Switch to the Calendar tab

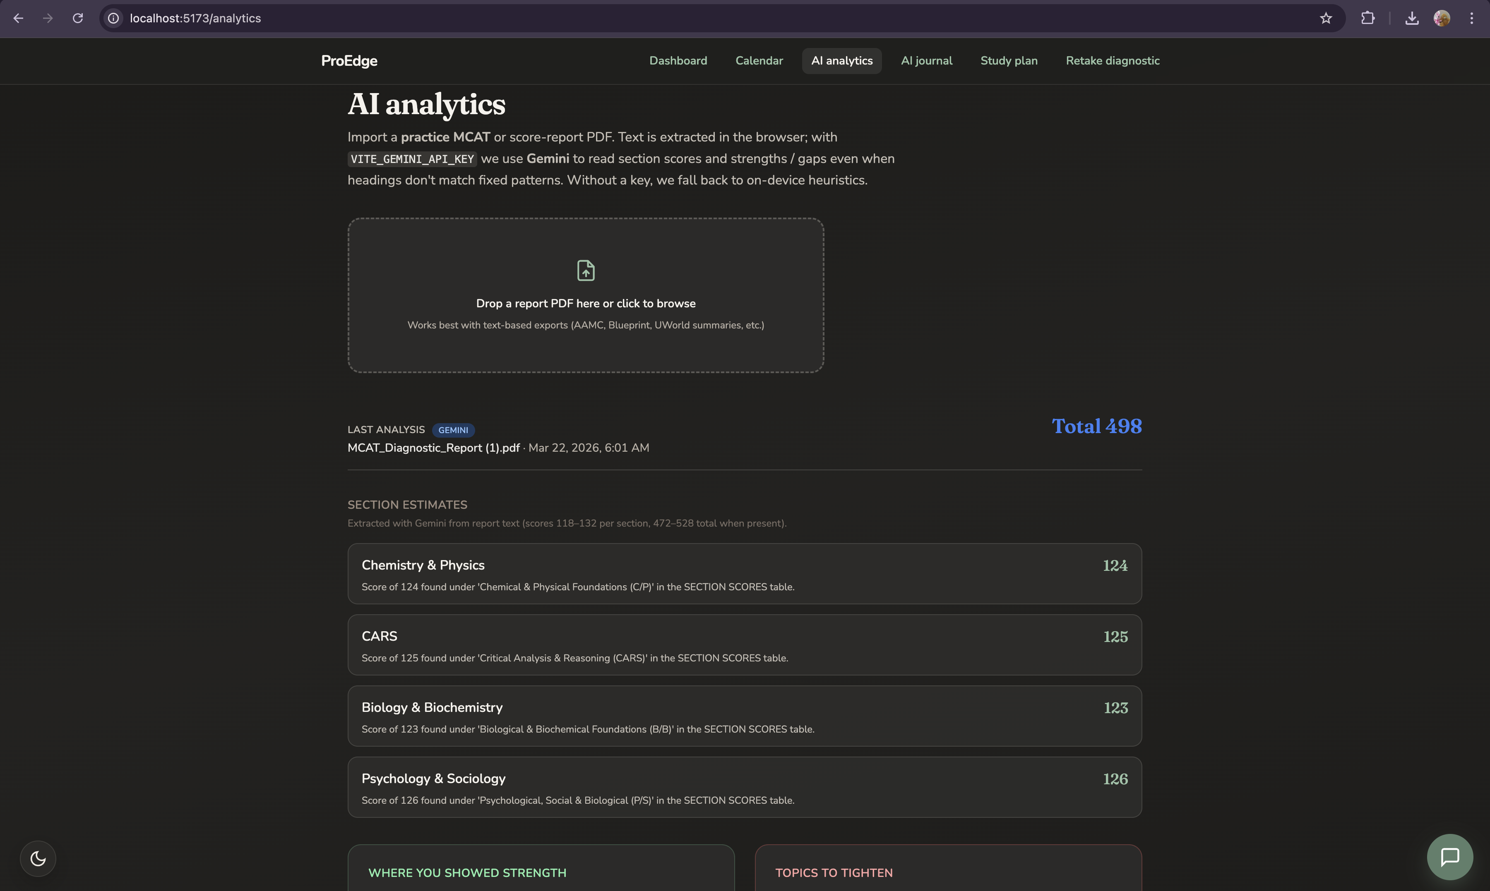click(x=759, y=61)
